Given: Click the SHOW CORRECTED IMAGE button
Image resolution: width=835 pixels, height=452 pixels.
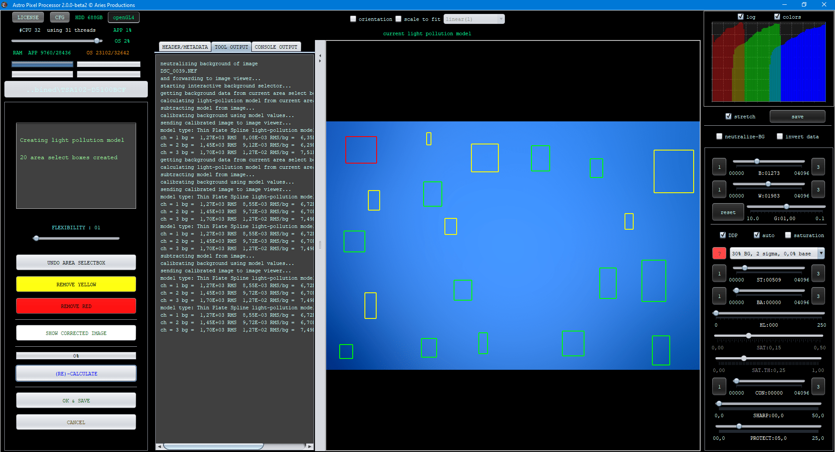Looking at the screenshot, I should (76, 333).
